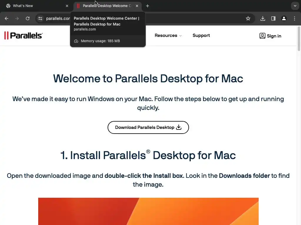
Task: Open Chrome three-dot menu
Action: pyautogui.click(x=295, y=18)
